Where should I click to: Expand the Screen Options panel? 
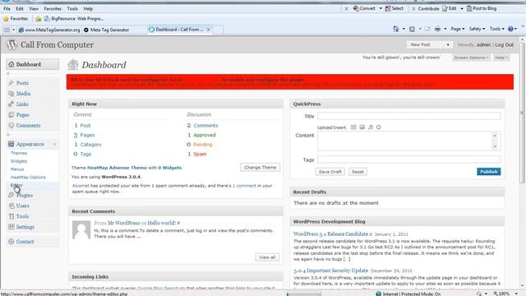tap(471, 58)
